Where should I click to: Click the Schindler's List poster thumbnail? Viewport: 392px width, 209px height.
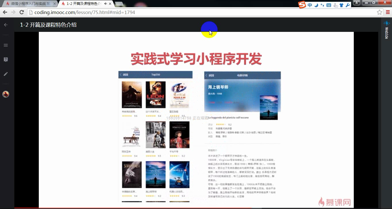[x=132, y=175]
